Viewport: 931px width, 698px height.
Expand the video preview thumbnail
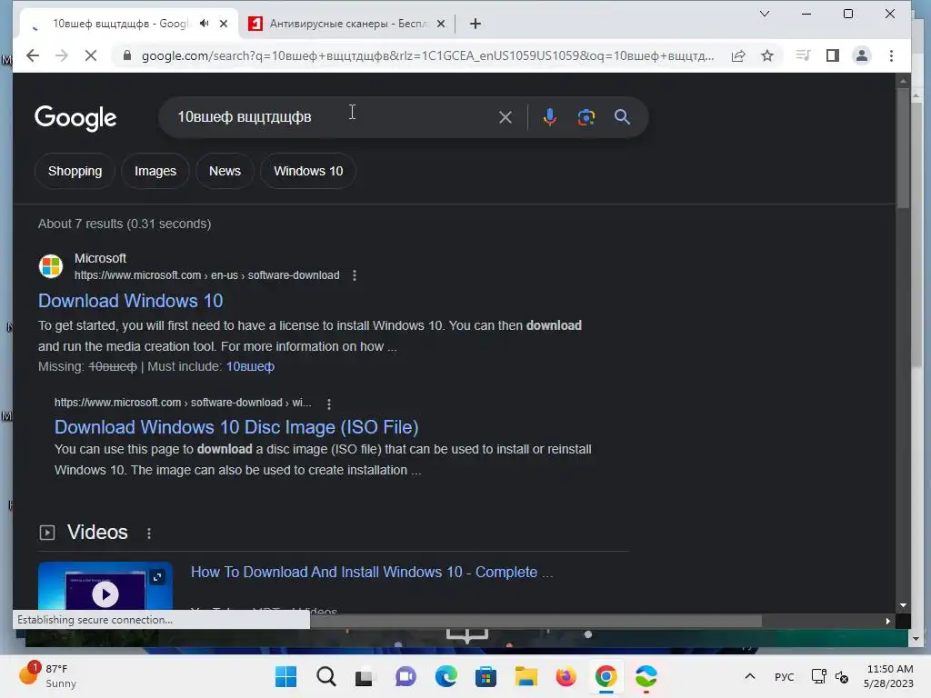click(x=157, y=576)
